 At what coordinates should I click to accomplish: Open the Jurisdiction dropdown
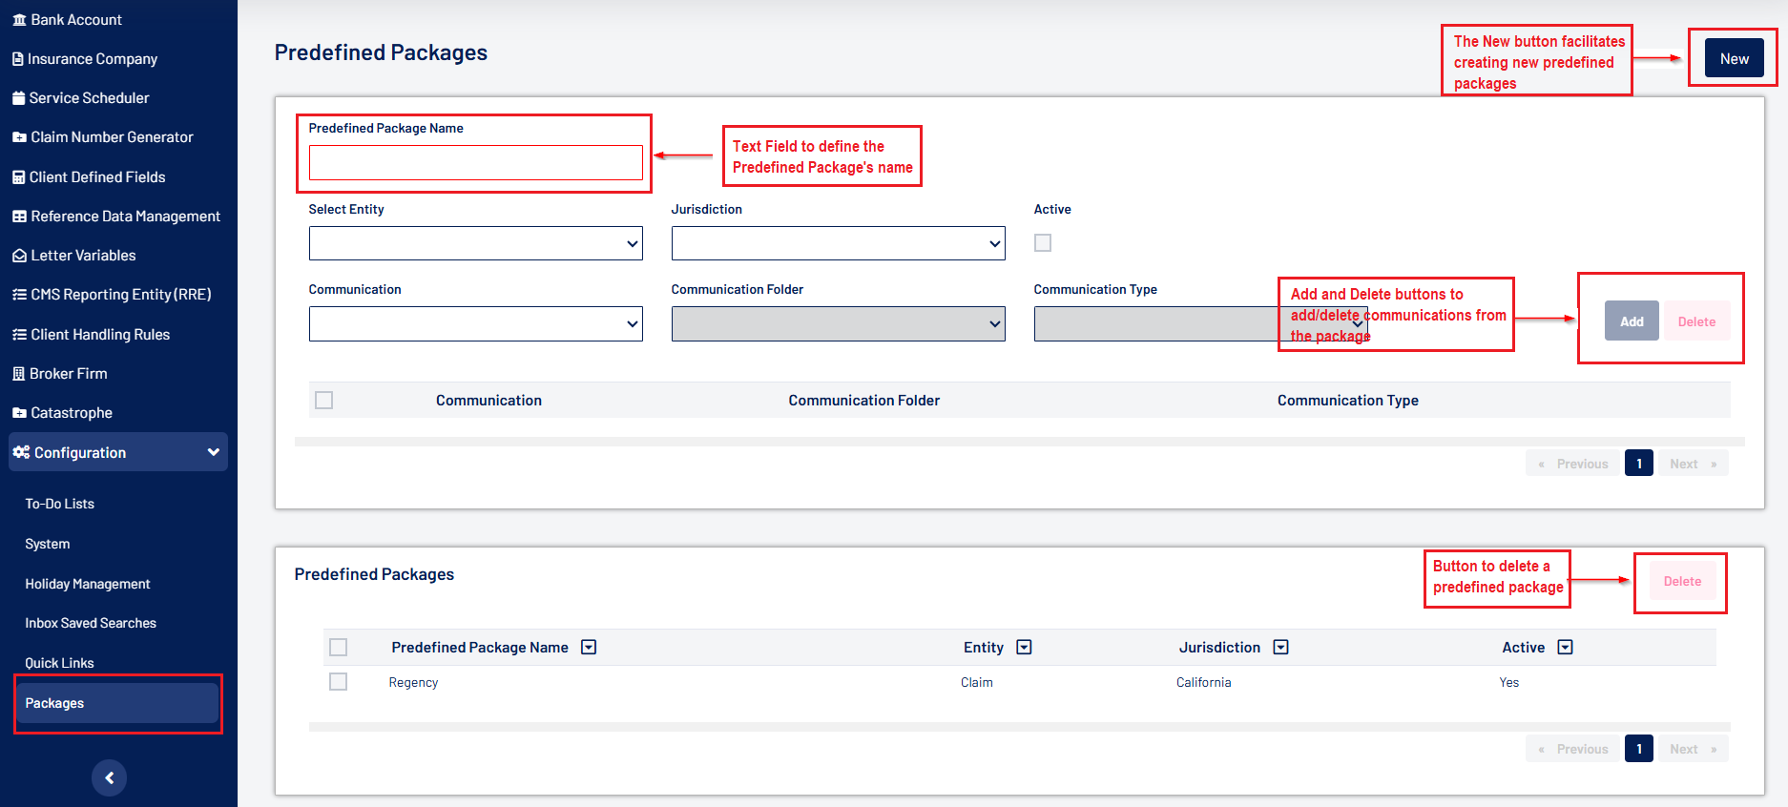838,243
